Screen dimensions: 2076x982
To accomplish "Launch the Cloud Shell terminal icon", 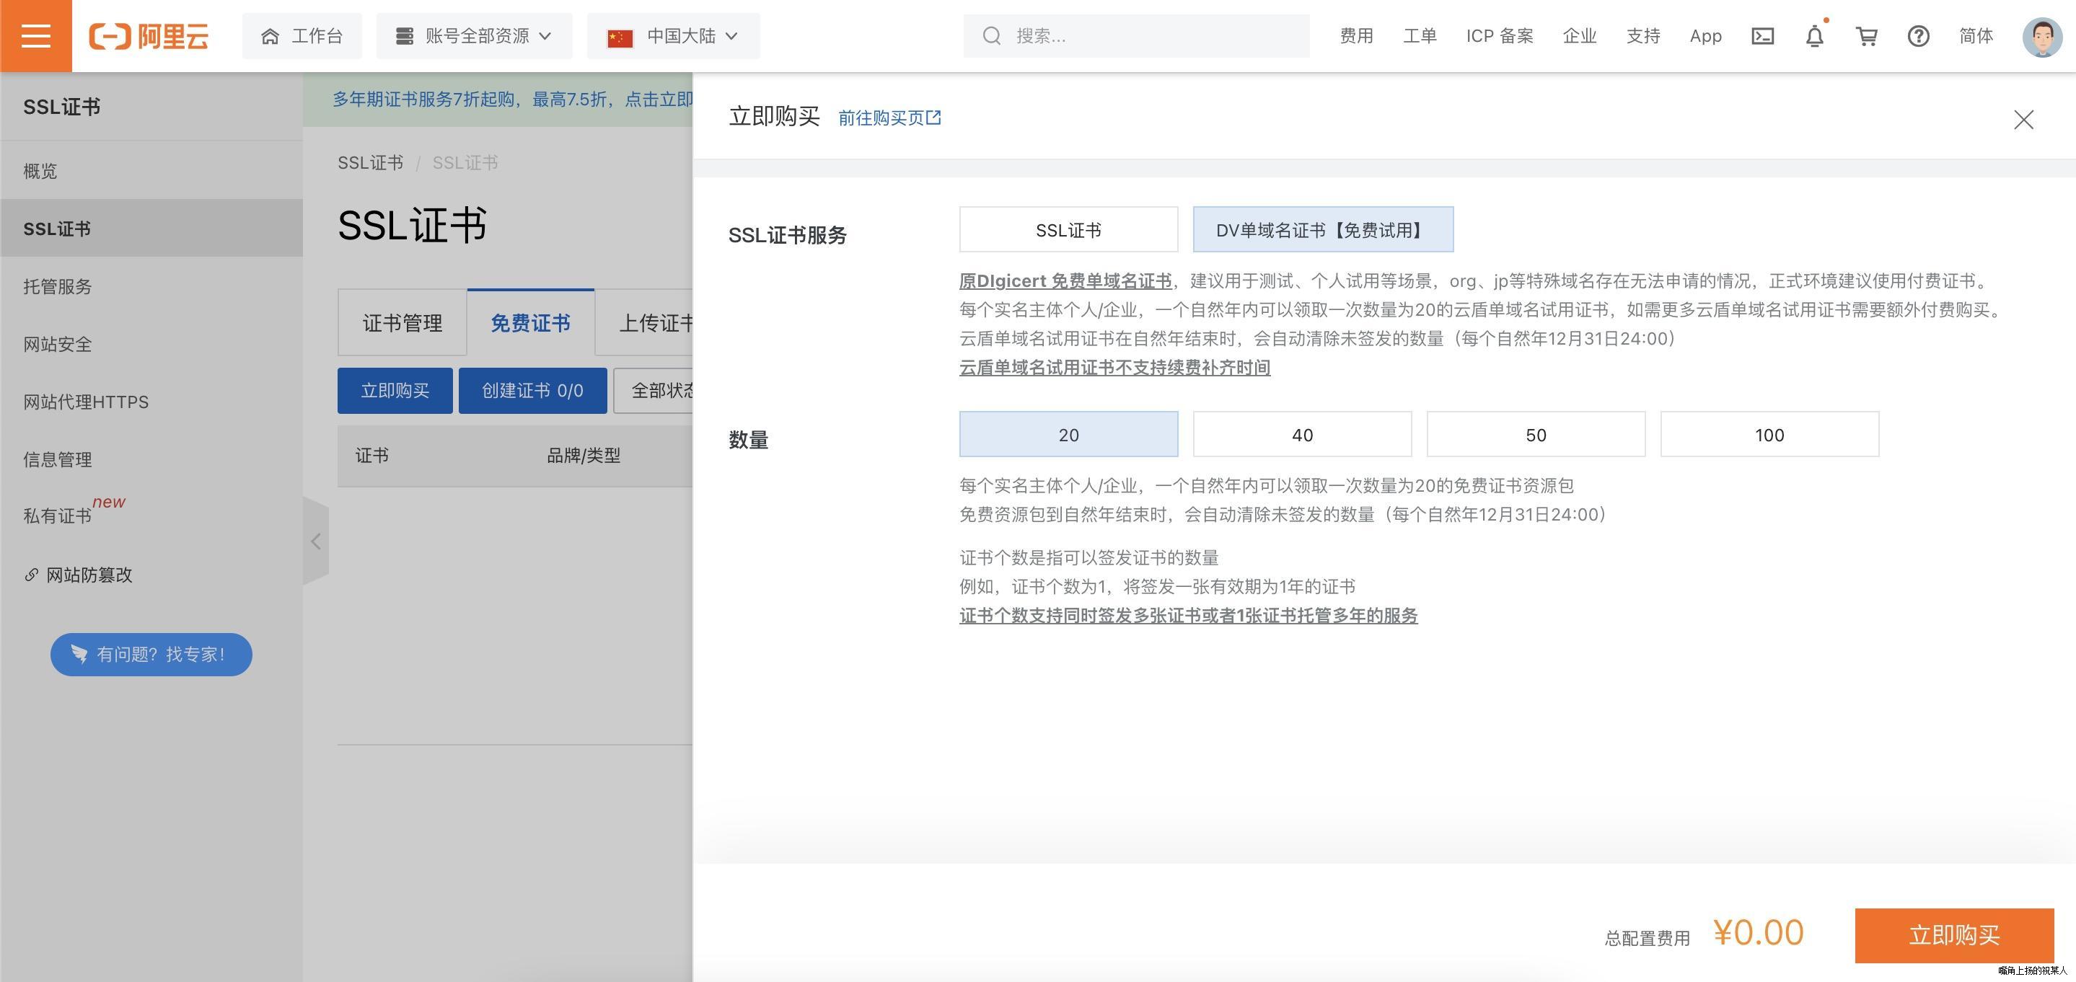I will tap(1762, 36).
